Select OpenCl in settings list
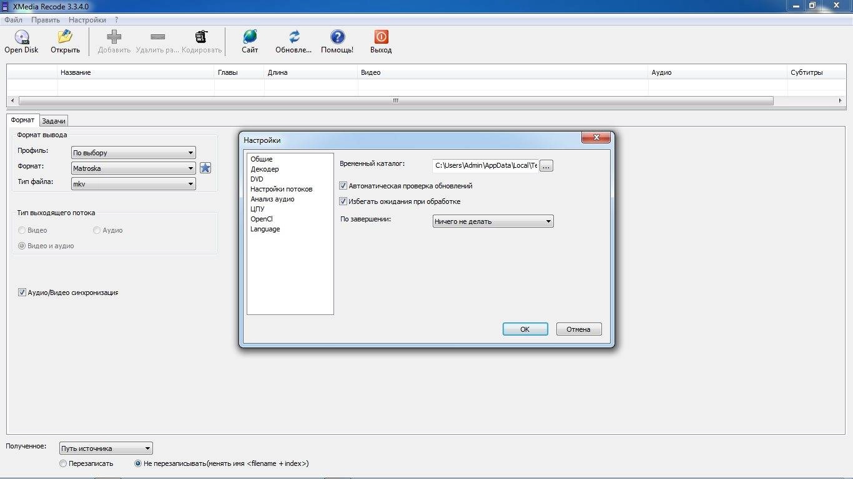 262,219
